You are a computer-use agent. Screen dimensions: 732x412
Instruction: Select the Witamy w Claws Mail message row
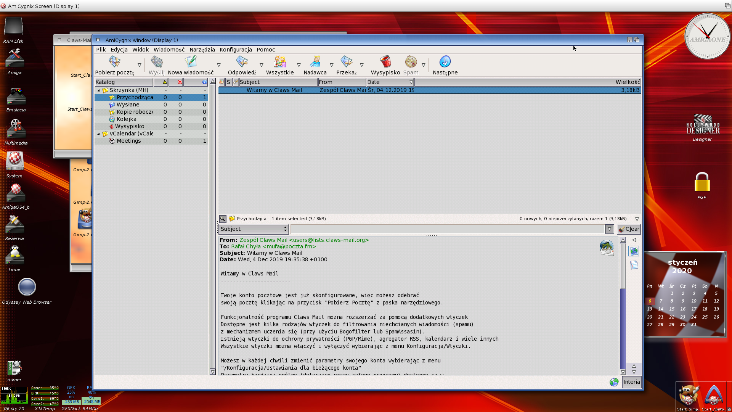[x=430, y=90]
